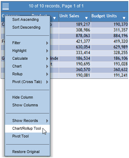Select the Unit Sales cell 308,986
This screenshot has height=158, width=129.
(x=75, y=30)
